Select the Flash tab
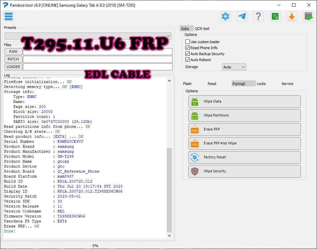317x249 pixels. [x=187, y=83]
